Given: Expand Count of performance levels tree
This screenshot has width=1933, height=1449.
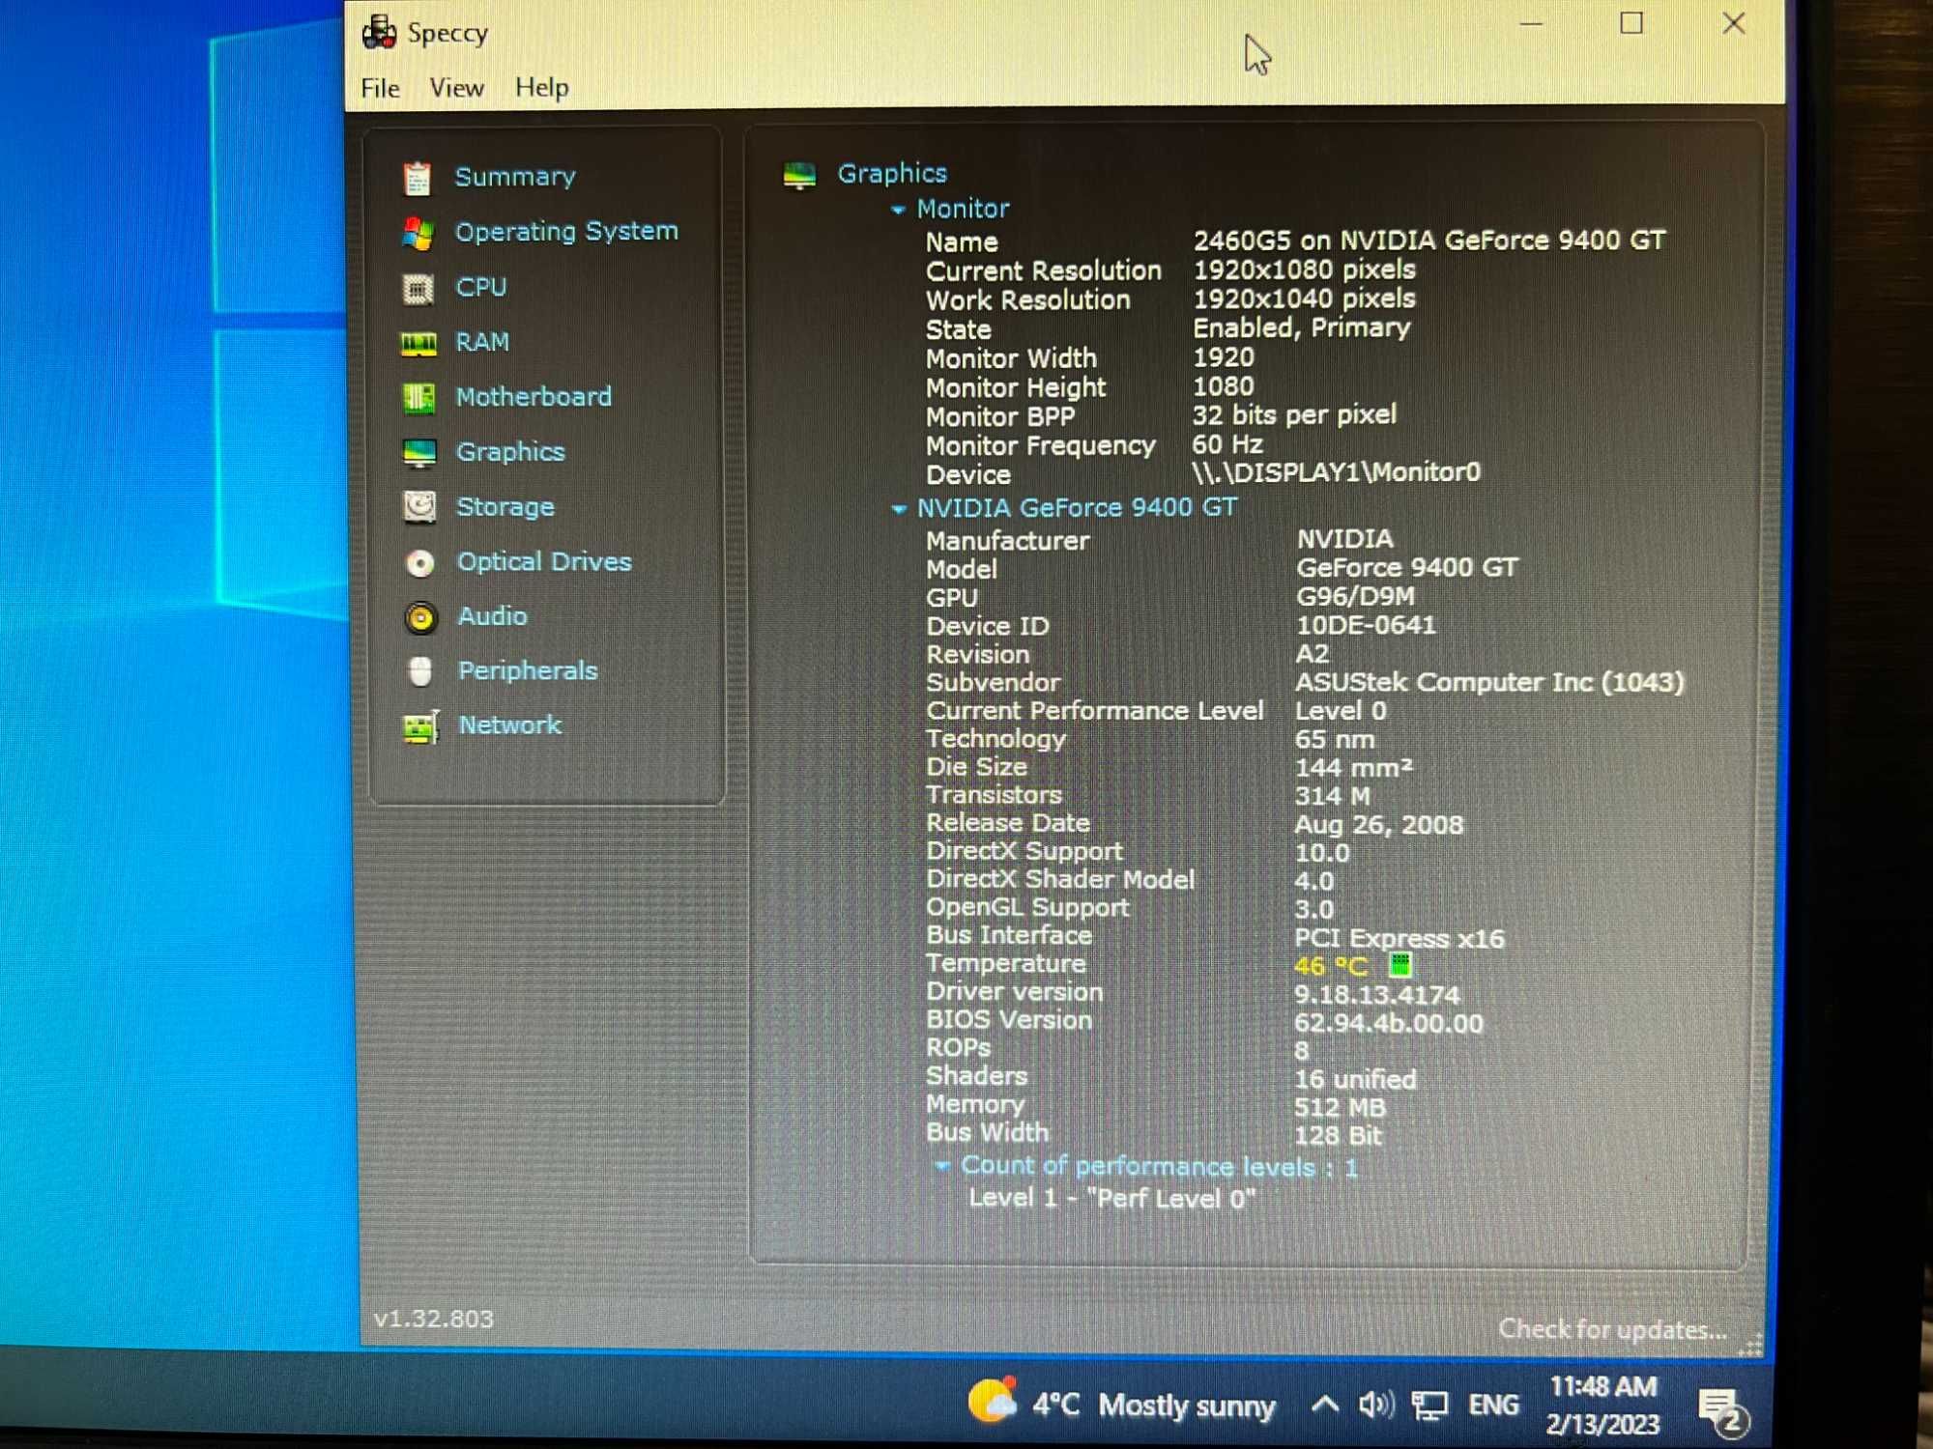Looking at the screenshot, I should (x=935, y=1166).
